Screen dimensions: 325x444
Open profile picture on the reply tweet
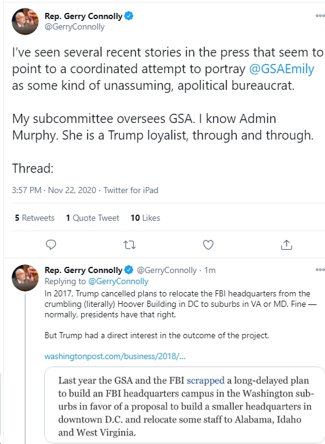click(25, 278)
